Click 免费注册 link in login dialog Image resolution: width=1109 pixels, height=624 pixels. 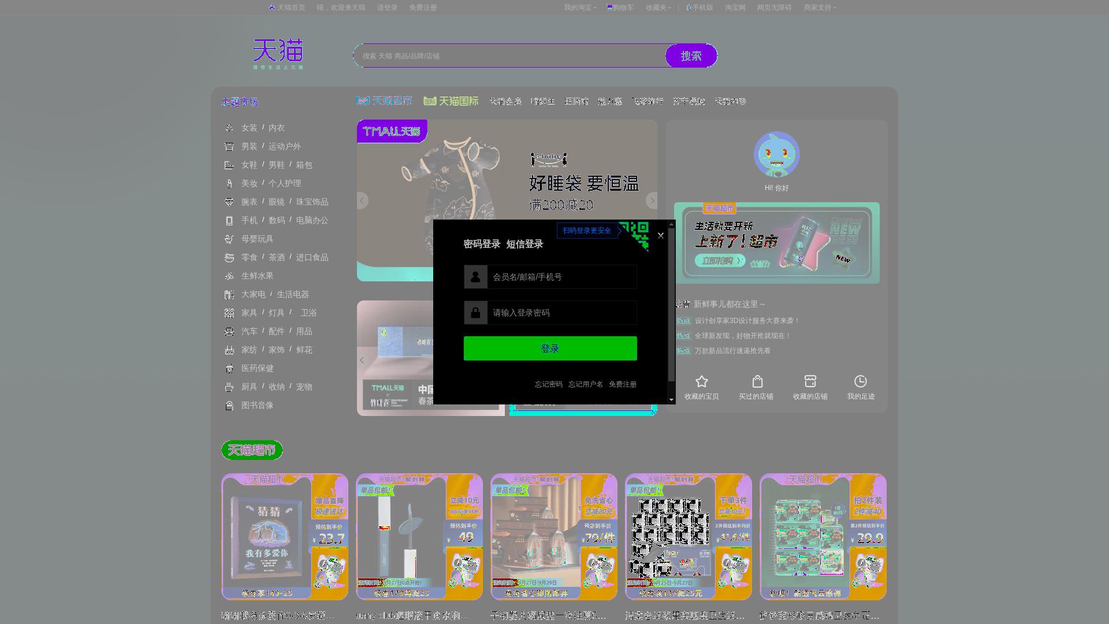click(623, 384)
